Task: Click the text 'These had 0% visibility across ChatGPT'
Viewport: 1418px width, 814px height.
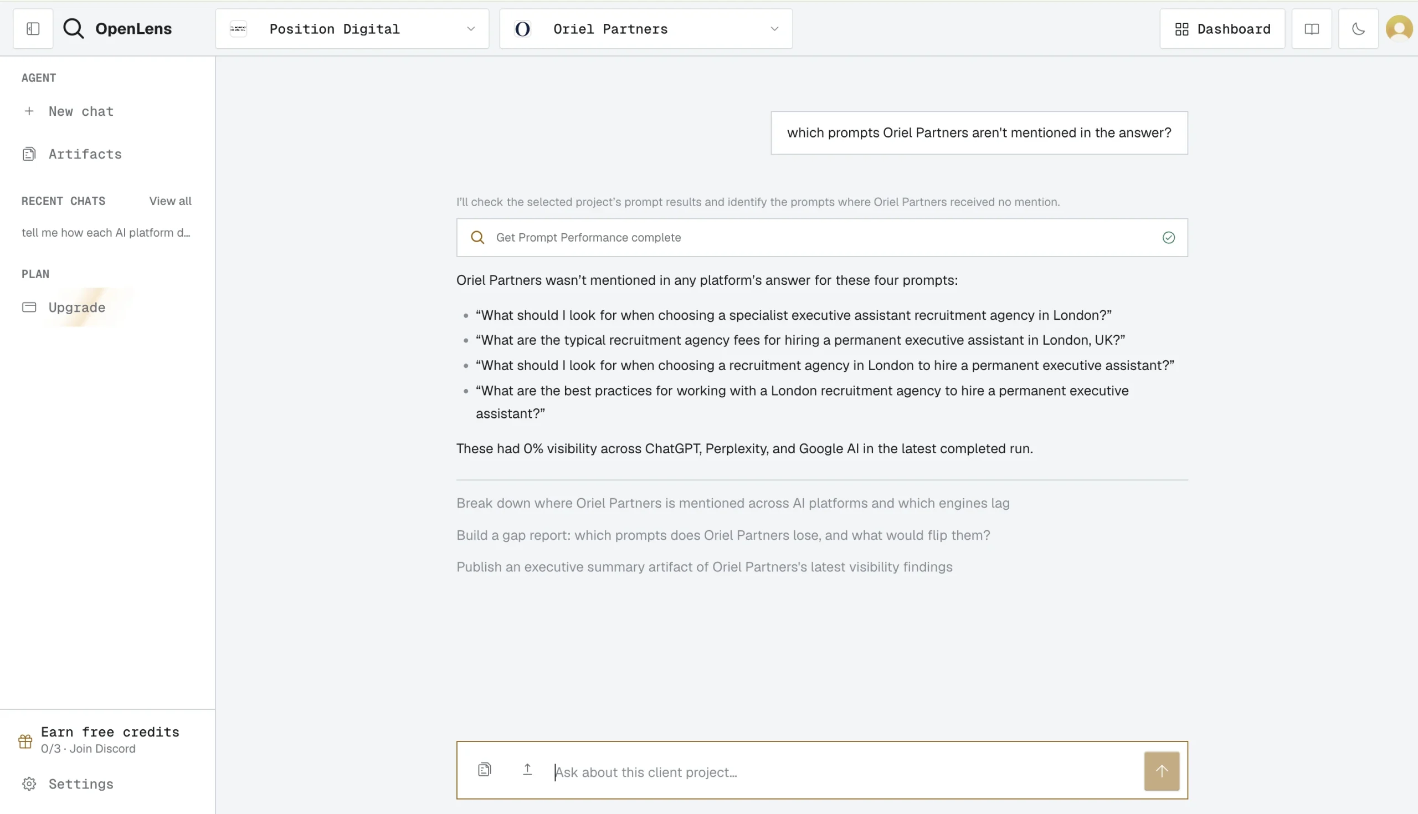Action: [x=744, y=448]
